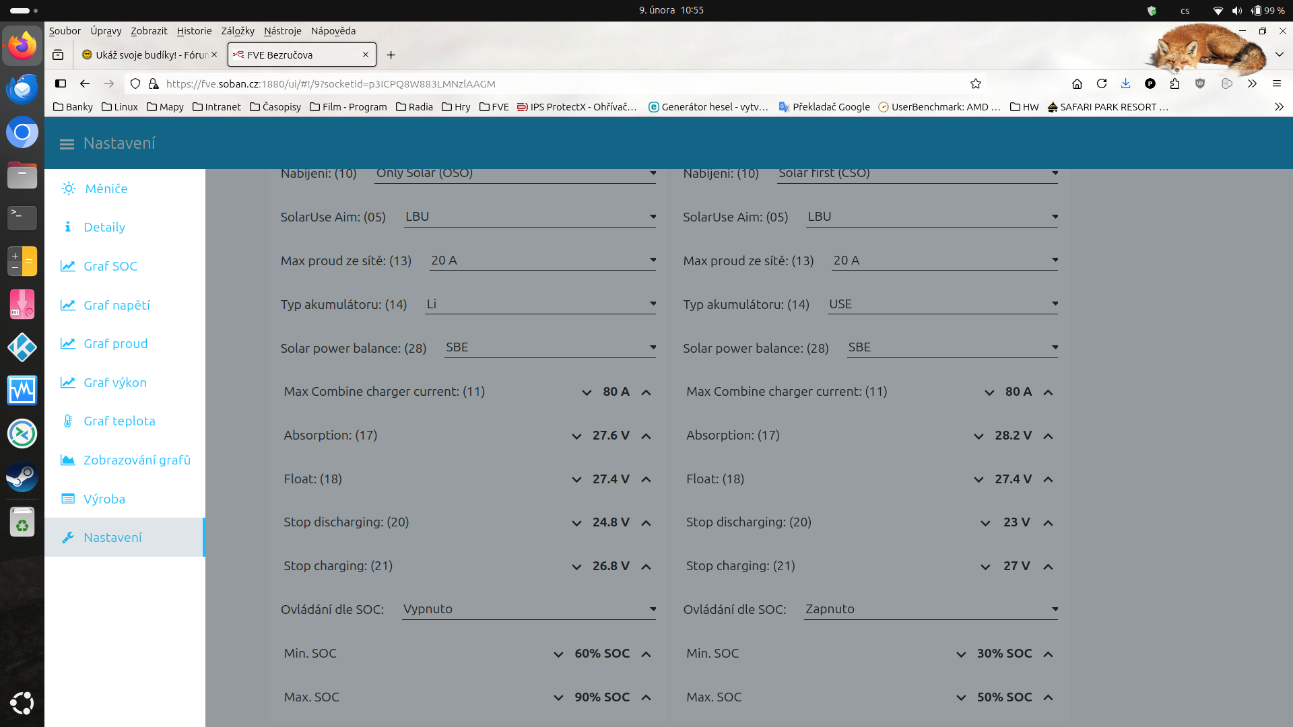Image resolution: width=1293 pixels, height=727 pixels.
Task: Reload the page using refresh icon
Action: (1102, 83)
